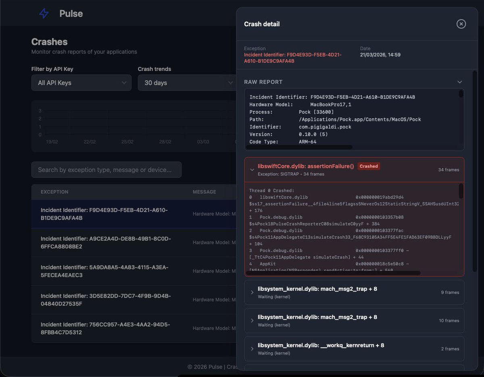Screen dimensions: 484x377
Task: Click the Hardware Model MacBookPro17,1 line
Action: pyautogui.click(x=300, y=105)
